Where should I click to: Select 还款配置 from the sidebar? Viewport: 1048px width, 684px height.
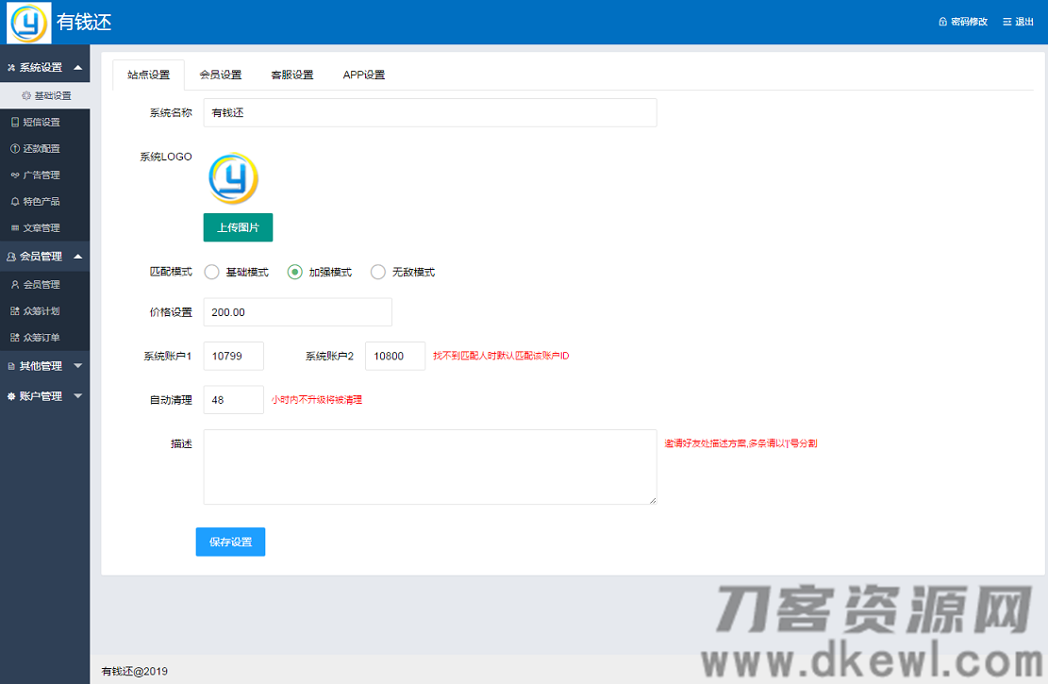point(44,148)
